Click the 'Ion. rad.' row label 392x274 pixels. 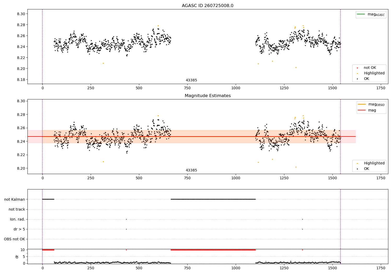pos(18,219)
